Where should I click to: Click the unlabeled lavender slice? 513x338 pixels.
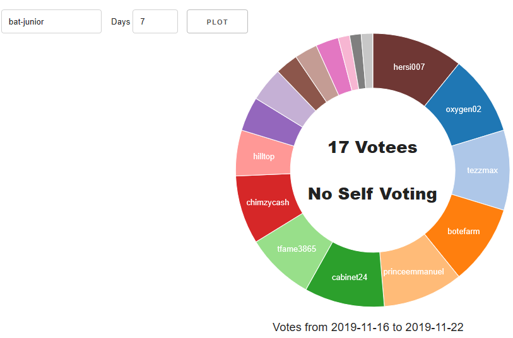pos(285,99)
